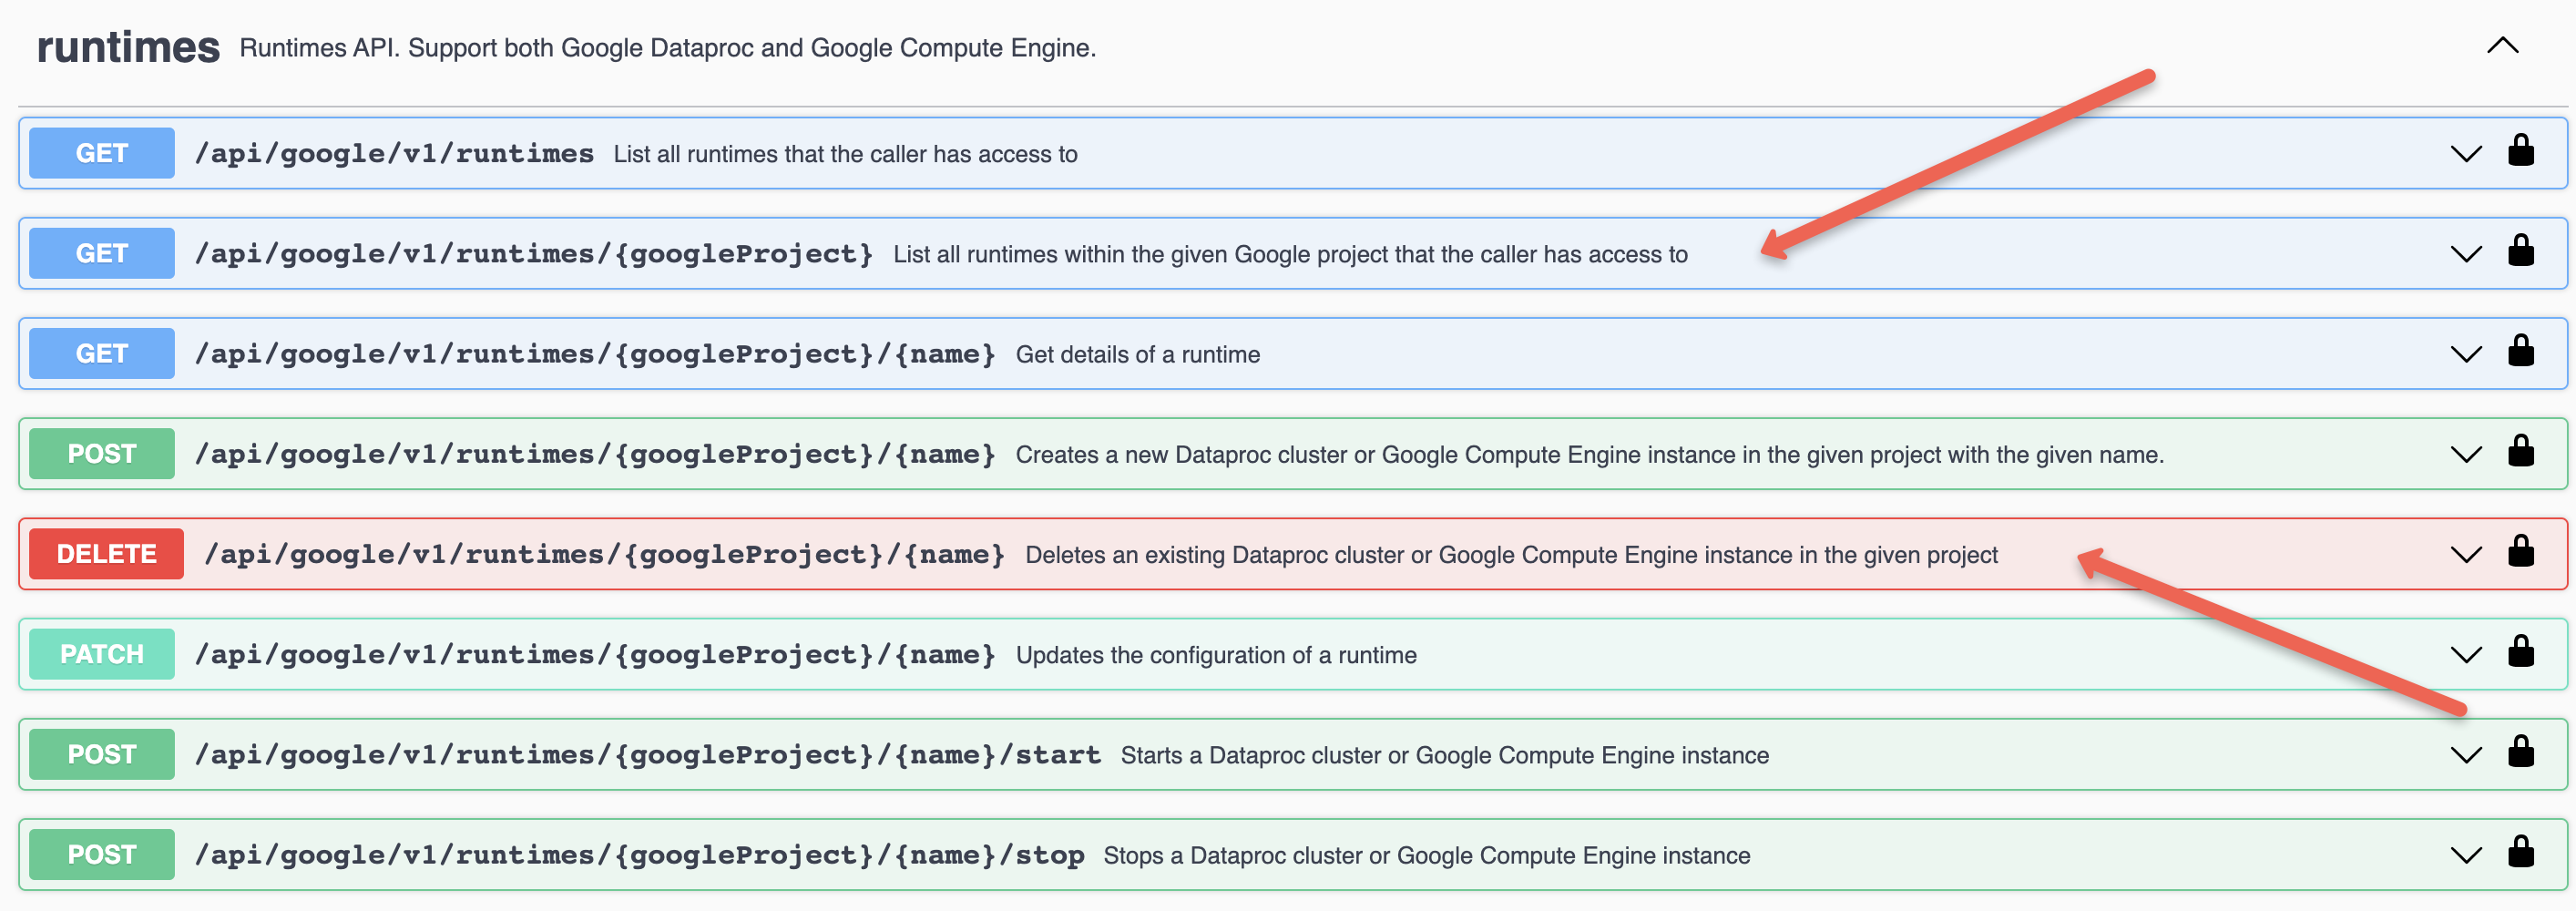2576x911 pixels.
Task: Click lock icon on the DELETE row
Action: (x=2521, y=551)
